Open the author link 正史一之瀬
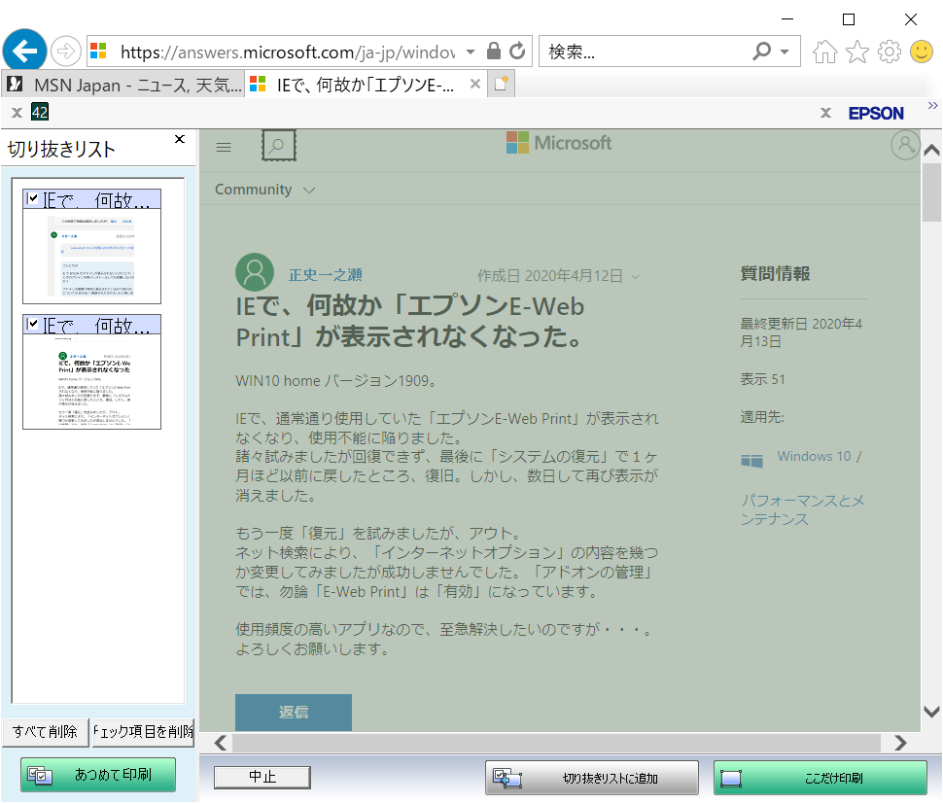The image size is (943, 803). (326, 275)
